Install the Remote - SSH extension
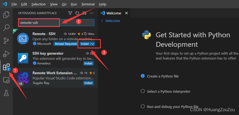The width and height of the screenshot is (239, 115). 85,44
